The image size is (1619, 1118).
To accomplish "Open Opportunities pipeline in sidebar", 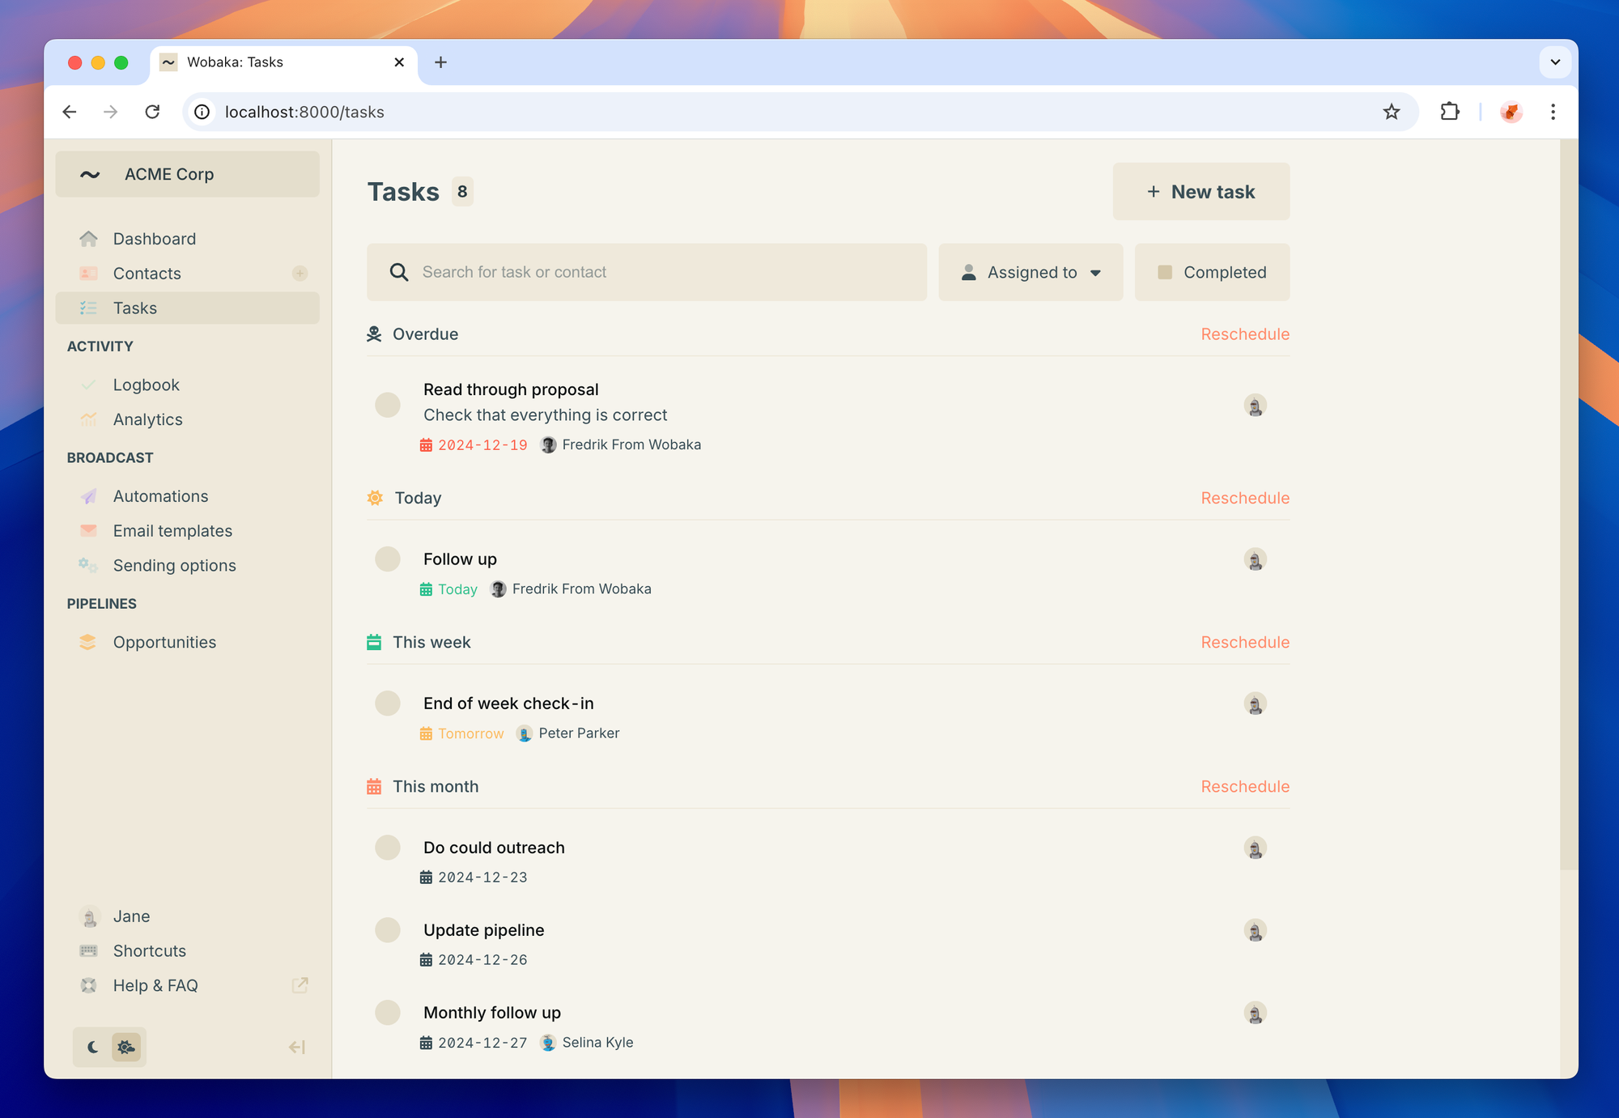I will 188,642.
